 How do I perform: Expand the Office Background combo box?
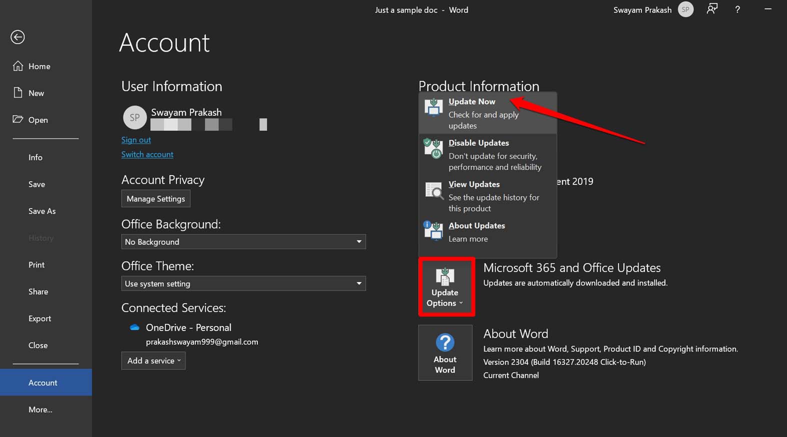tap(243, 241)
